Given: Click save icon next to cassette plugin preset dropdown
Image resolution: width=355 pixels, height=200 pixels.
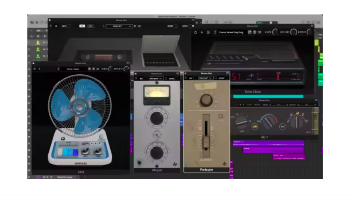Looking at the screenshot, I should click(135, 26).
